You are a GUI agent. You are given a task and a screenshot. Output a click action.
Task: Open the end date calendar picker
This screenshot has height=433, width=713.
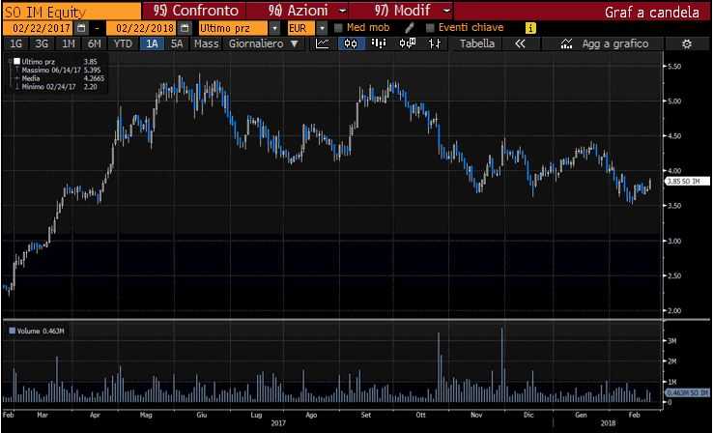pos(184,28)
